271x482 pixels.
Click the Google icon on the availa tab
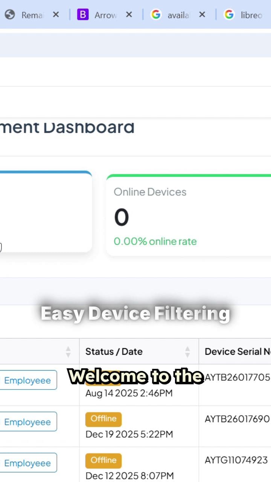point(156,15)
